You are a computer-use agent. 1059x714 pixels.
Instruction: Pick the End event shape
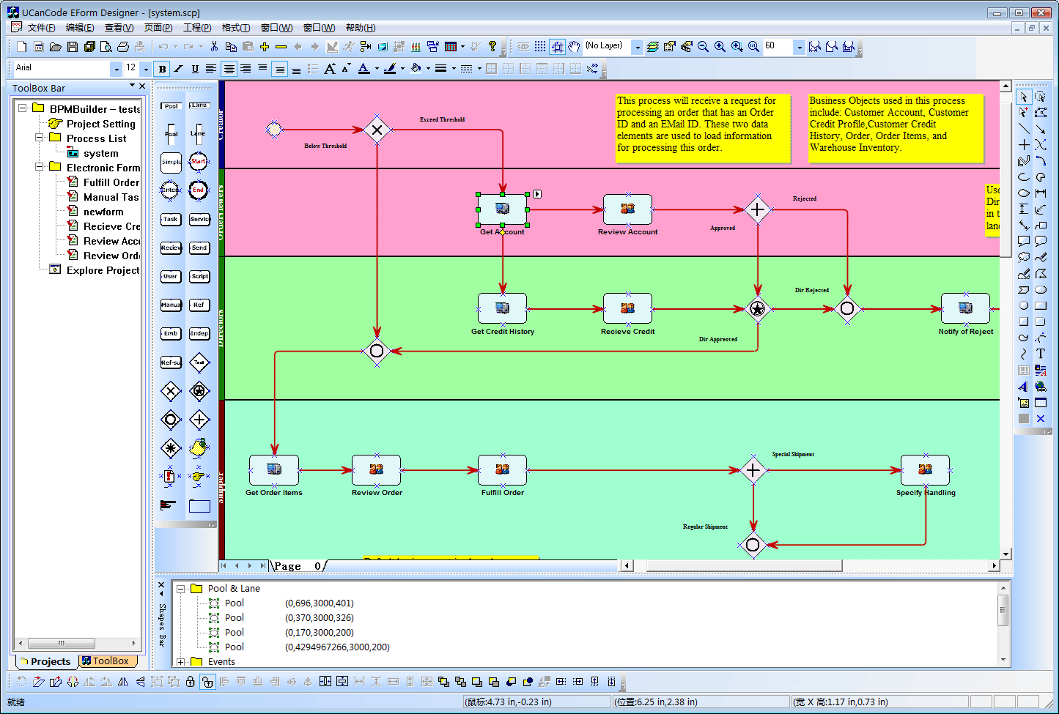click(198, 190)
